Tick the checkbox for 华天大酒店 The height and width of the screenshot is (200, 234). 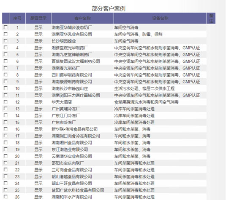click(5, 101)
